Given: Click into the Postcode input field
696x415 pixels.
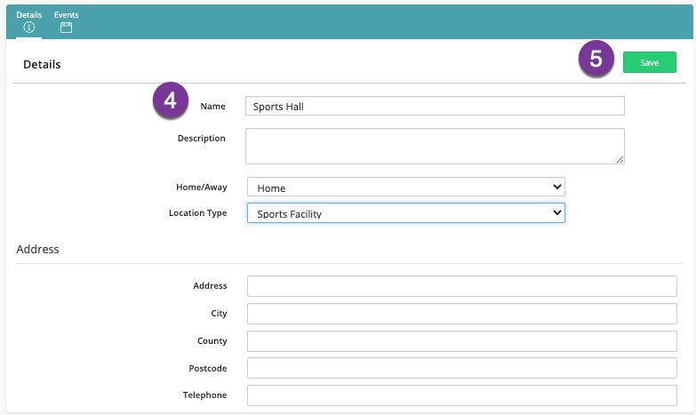Looking at the screenshot, I should coord(461,368).
